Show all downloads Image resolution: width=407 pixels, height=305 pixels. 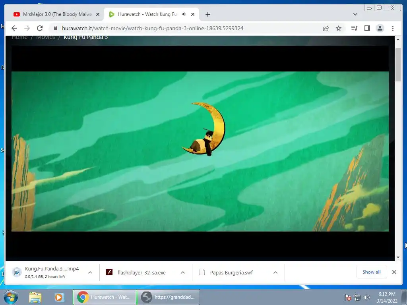point(372,272)
